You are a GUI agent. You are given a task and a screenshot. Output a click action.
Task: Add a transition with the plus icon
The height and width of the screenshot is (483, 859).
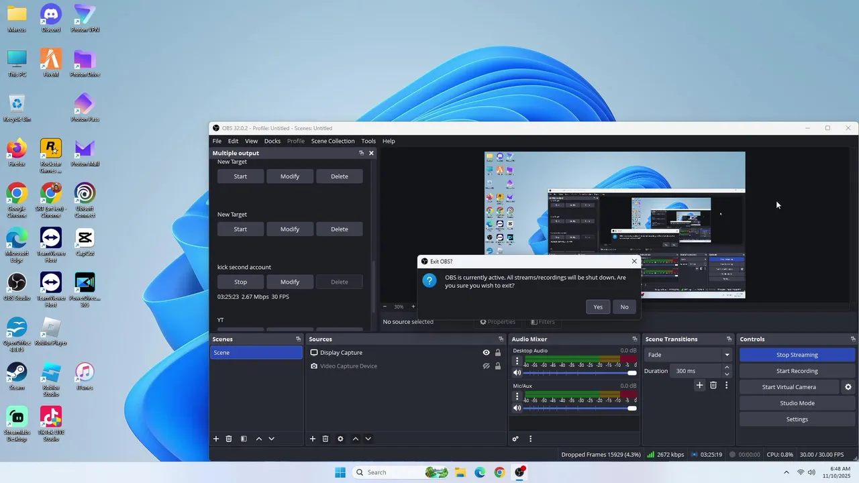699,385
